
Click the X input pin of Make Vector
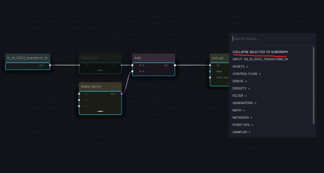79,94
